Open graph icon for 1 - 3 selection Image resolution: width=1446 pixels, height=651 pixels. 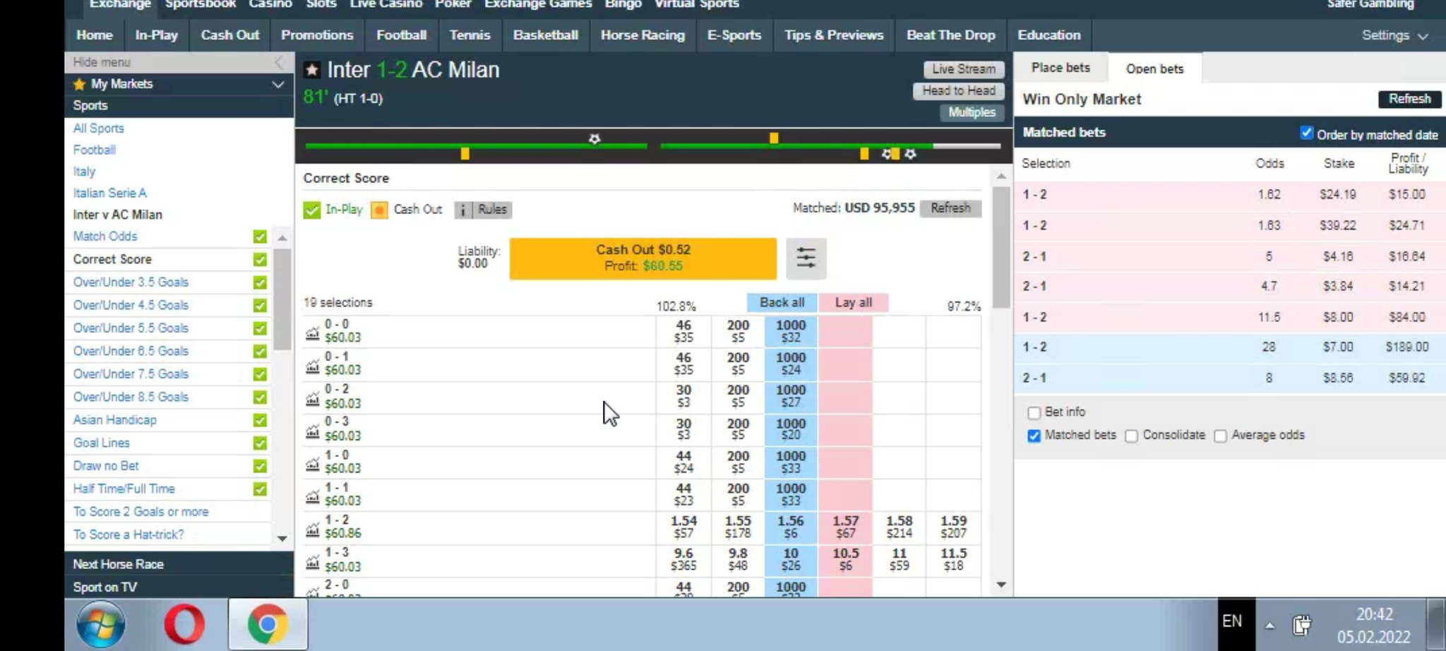(312, 561)
